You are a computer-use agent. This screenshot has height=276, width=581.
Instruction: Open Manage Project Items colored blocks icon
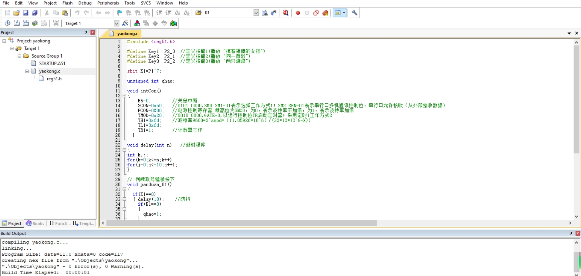[x=137, y=23]
